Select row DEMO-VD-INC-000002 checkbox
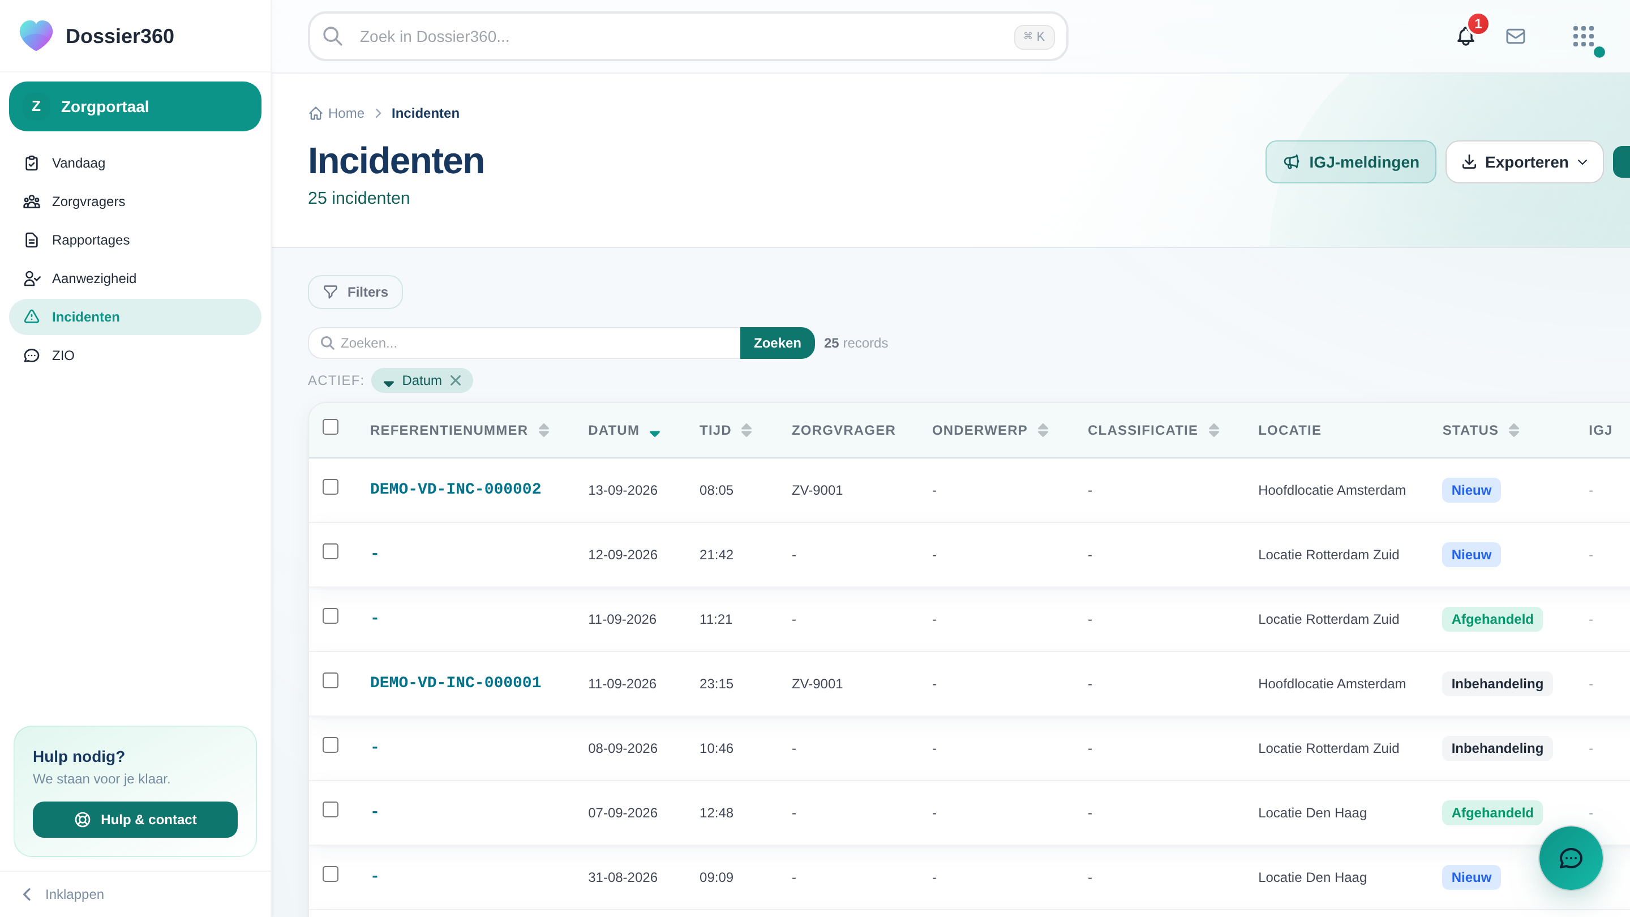Viewport: 1630px width, 917px height. [x=331, y=487]
